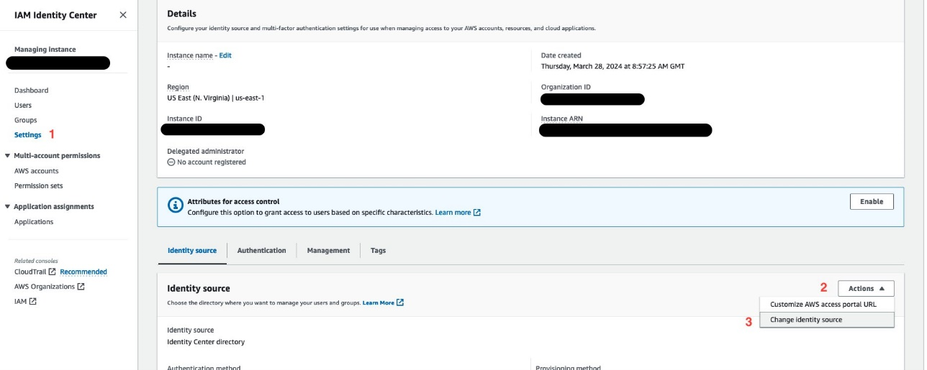Click Learn More under Identity source heading
Image resolution: width=927 pixels, height=370 pixels.
pyautogui.click(x=379, y=303)
